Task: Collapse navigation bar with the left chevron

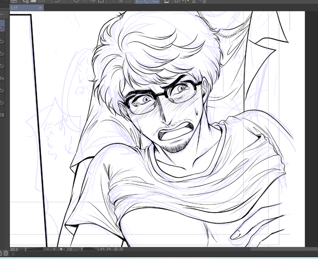Action: (121, 249)
